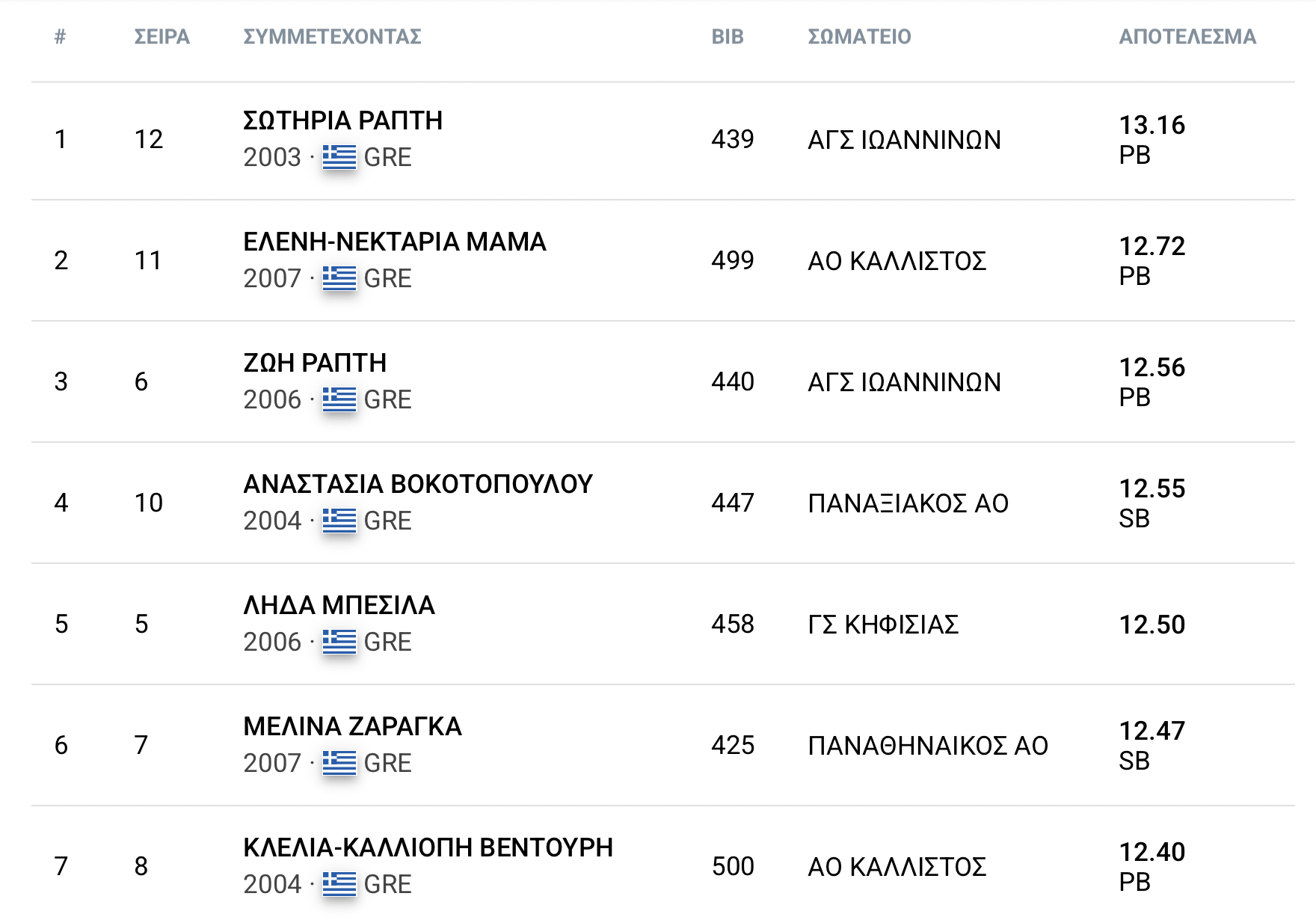This screenshot has width=1316, height=923.
Task: Open club ΠΑΝΑΘΗΝΑΙΚΟΣ ΑΟ
Action: click(928, 746)
